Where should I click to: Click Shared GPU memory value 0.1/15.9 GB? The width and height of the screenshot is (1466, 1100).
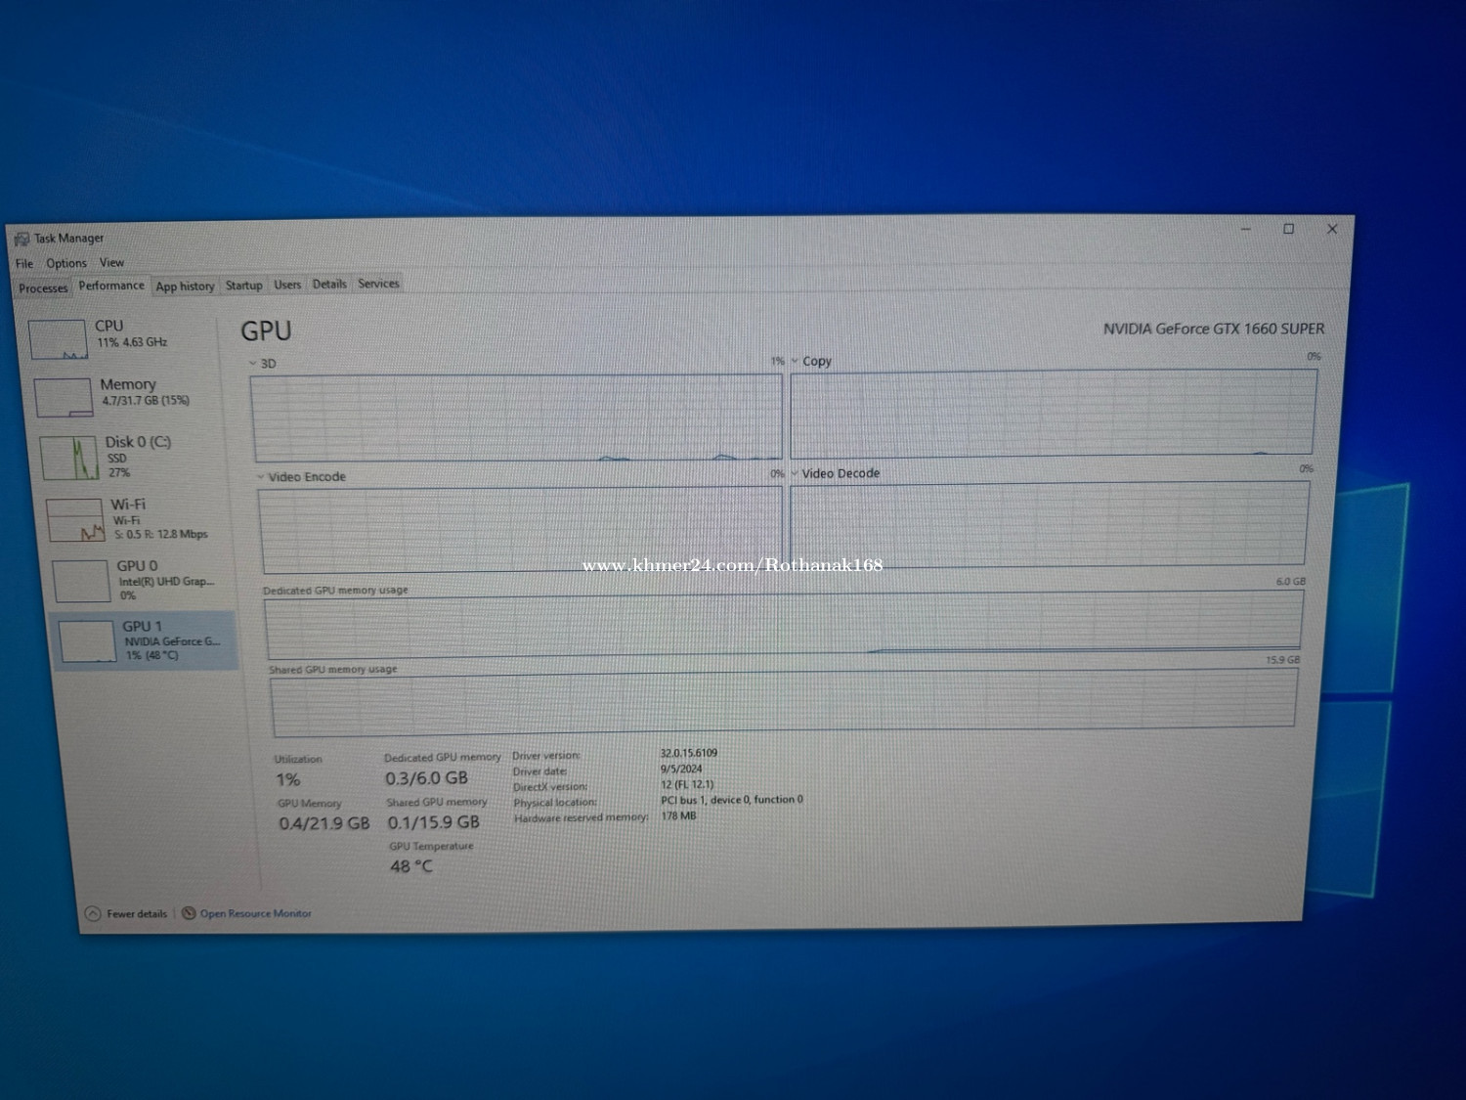[x=434, y=822]
